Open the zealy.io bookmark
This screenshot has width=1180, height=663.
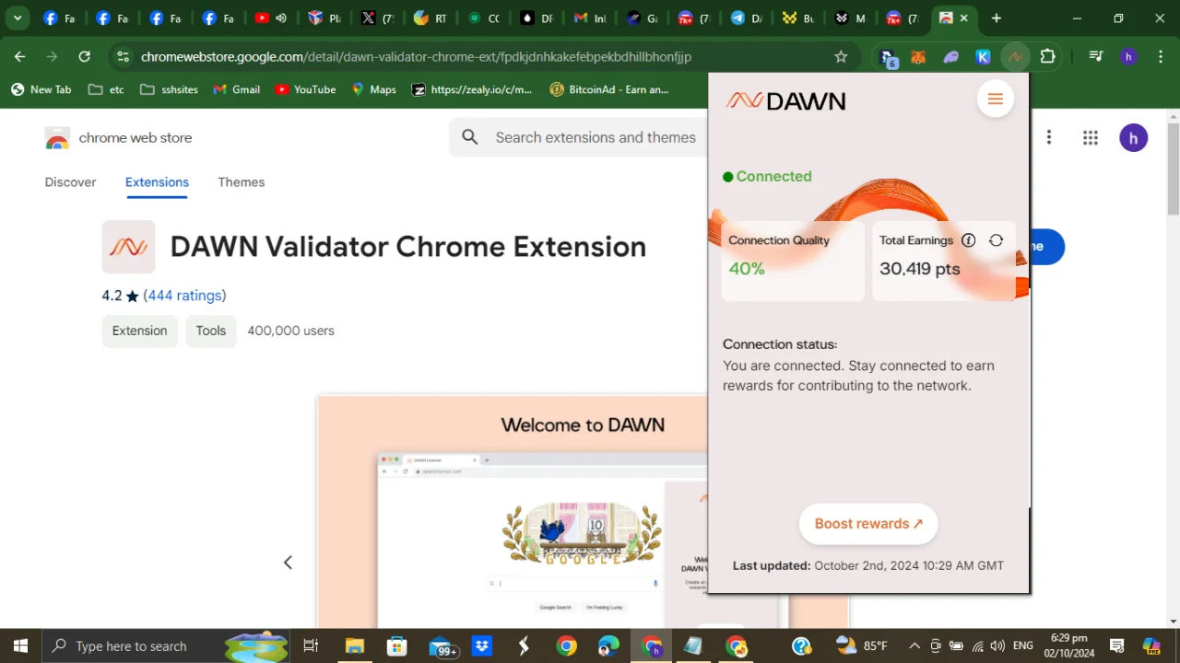click(472, 89)
